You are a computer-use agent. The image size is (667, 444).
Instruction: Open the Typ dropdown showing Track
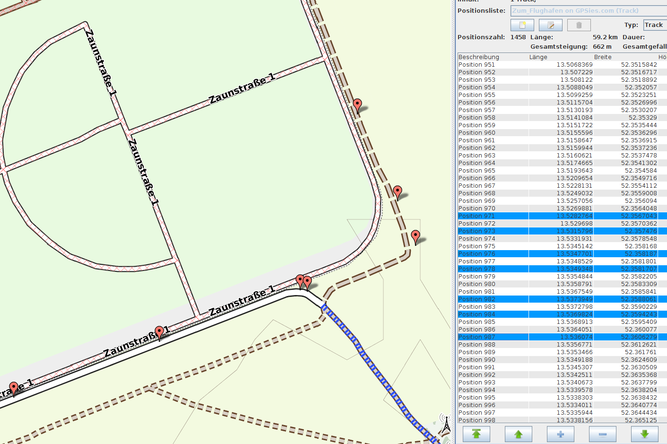(655, 25)
